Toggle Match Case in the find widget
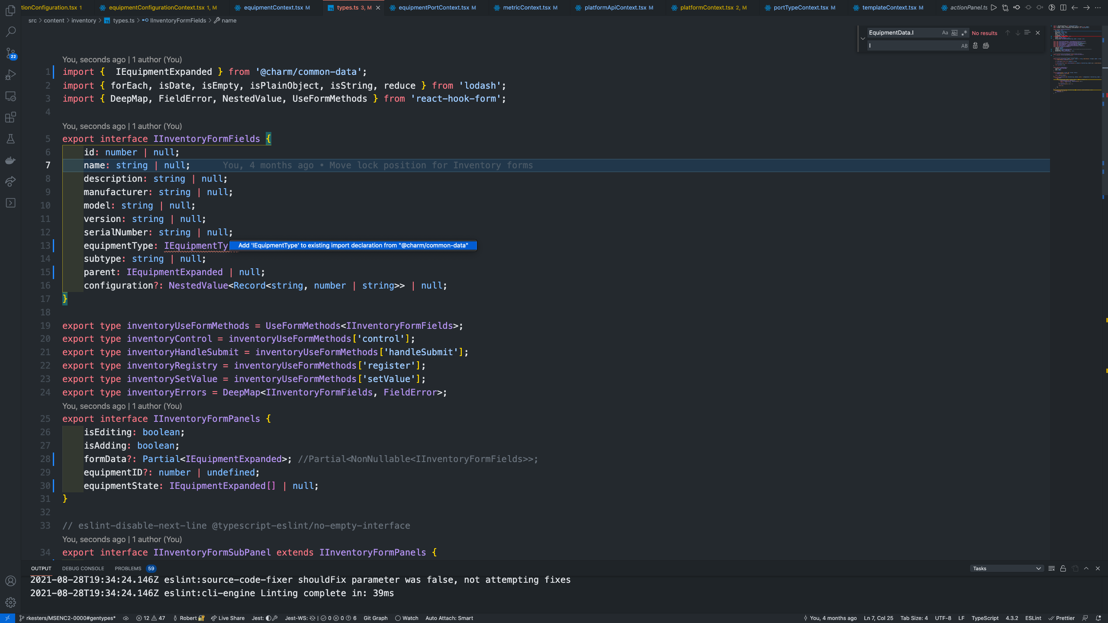This screenshot has width=1108, height=623. coord(945,32)
